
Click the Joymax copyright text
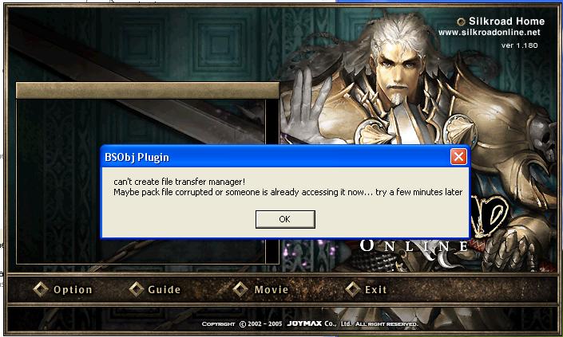tap(310, 323)
